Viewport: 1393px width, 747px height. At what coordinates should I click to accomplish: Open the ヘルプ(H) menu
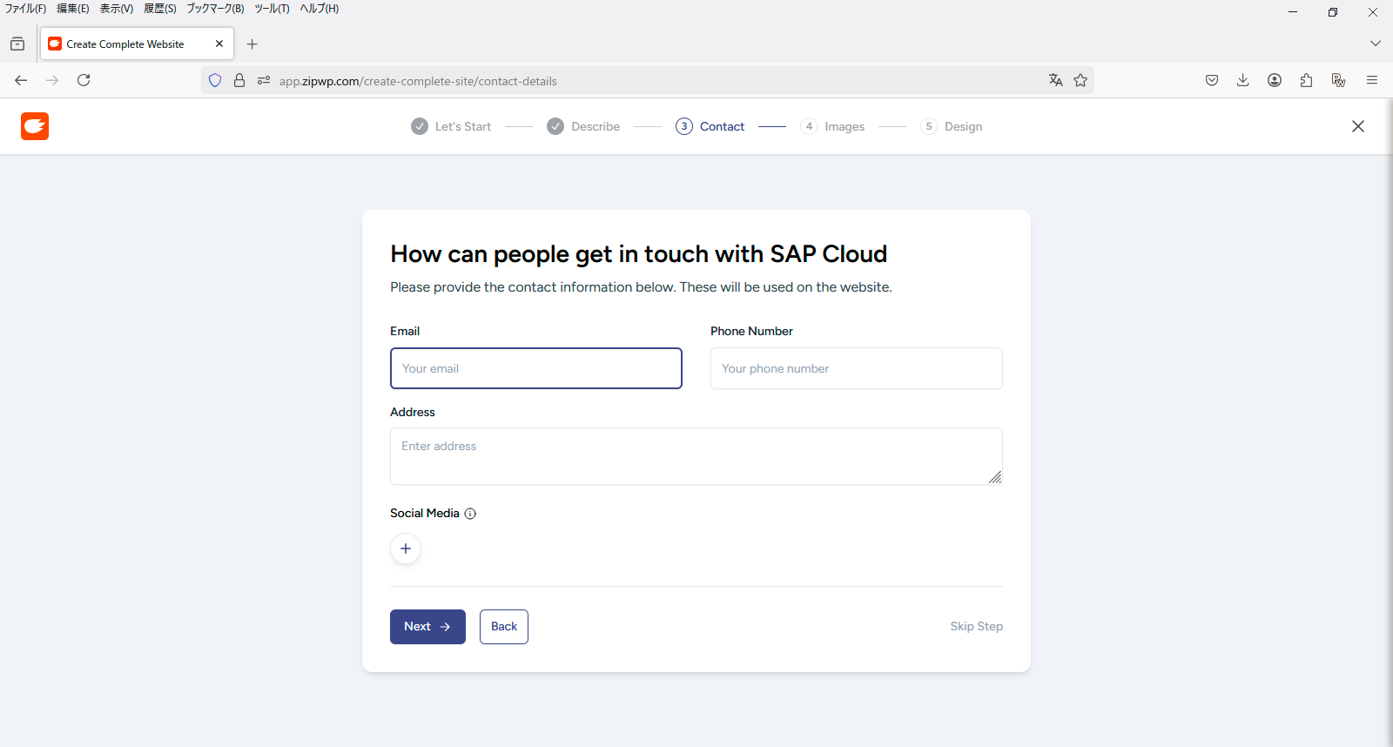320,9
